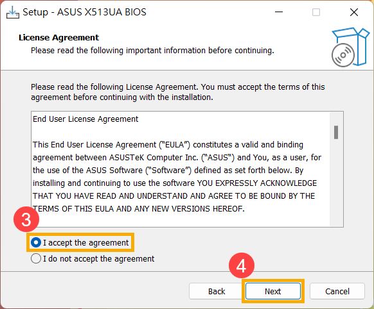This screenshot has height=309, width=374.
Task: Click the scrollbar track below the thumb
Action: 336,182
